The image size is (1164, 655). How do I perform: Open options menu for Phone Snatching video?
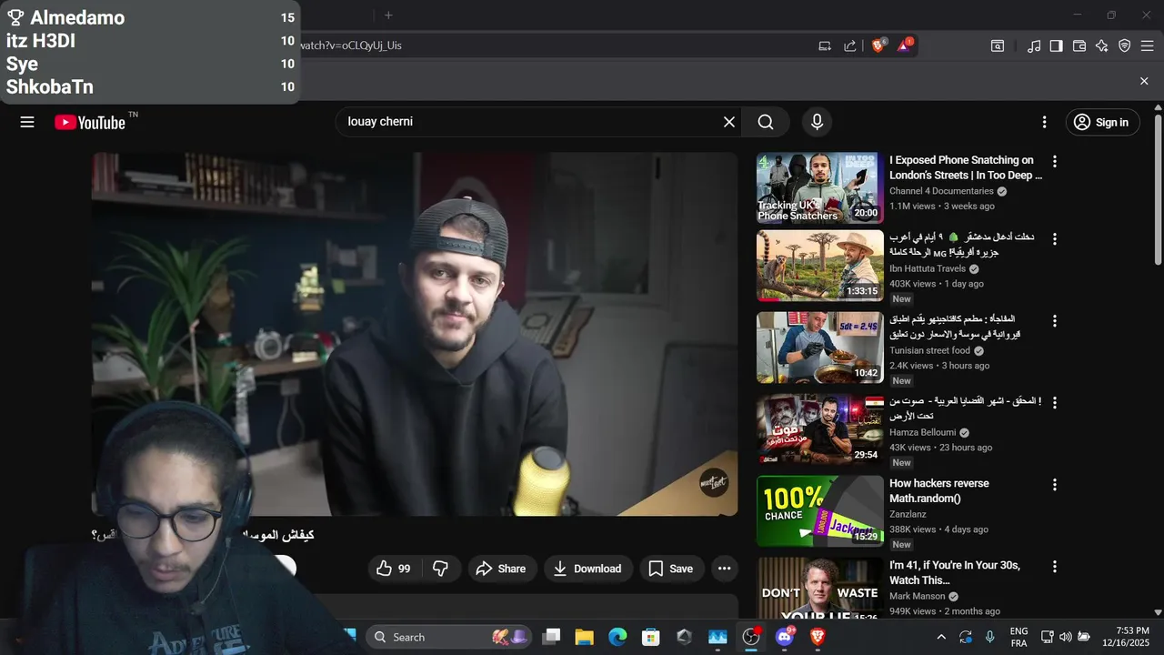[x=1055, y=161]
